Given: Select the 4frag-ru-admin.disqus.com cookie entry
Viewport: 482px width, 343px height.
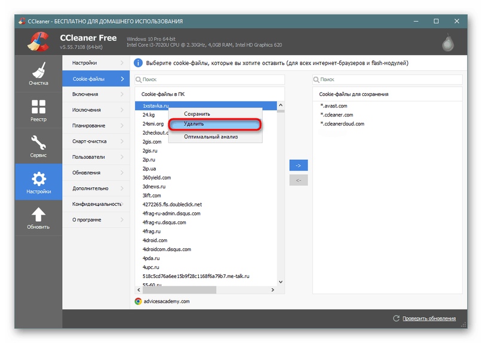Looking at the screenshot, I should (x=171, y=214).
